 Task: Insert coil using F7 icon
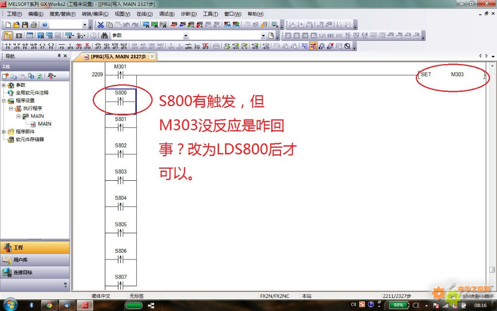(42, 47)
